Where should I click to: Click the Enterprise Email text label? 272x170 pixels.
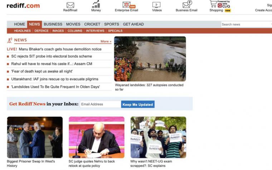126,10
